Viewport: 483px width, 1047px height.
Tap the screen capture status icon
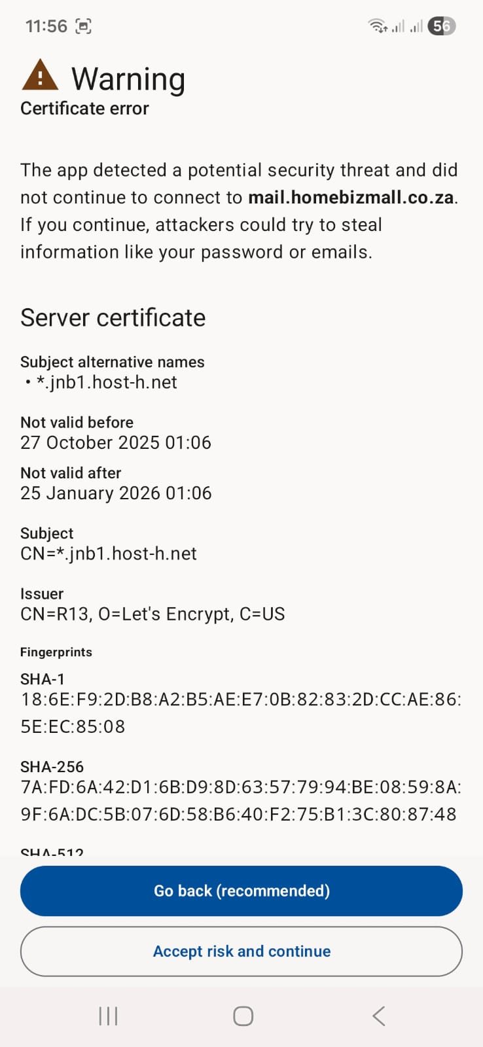84,26
